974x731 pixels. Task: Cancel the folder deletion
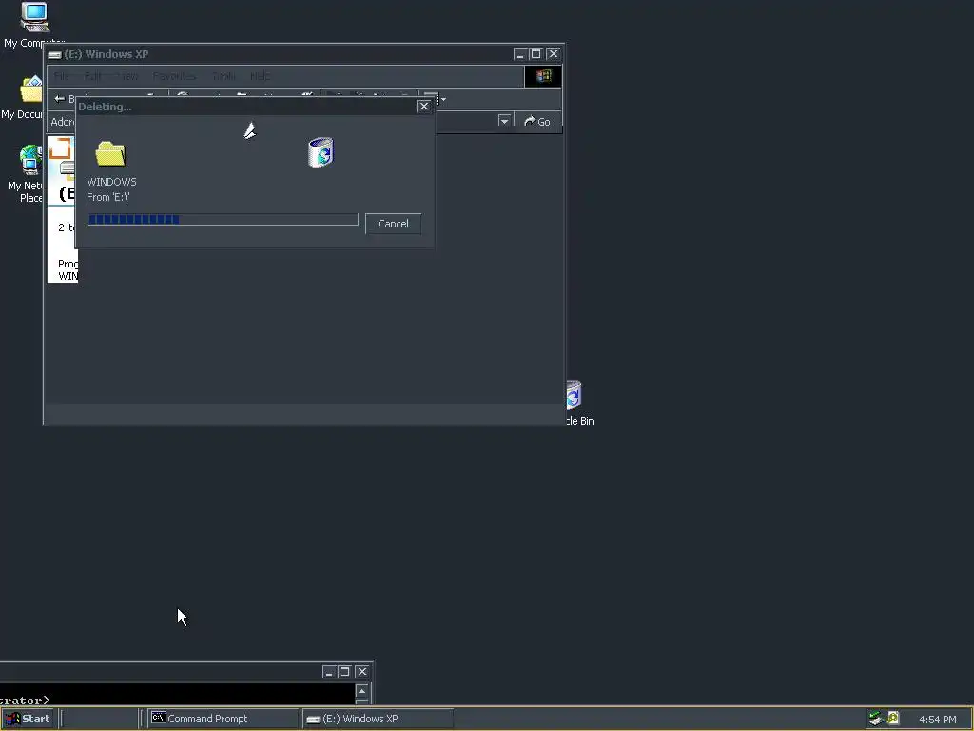[393, 224]
